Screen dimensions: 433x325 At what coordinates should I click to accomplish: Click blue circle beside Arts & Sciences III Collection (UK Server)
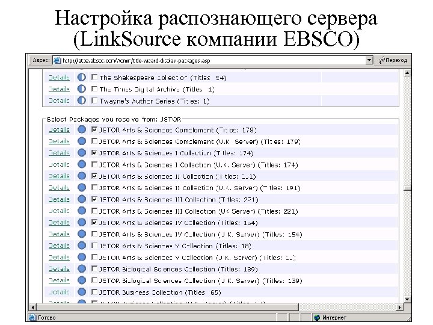tap(81, 211)
